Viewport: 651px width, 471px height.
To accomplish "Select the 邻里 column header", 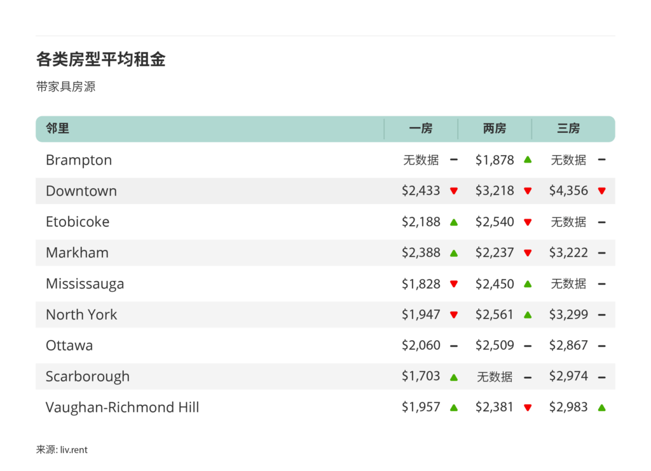I will pyautogui.click(x=58, y=129).
